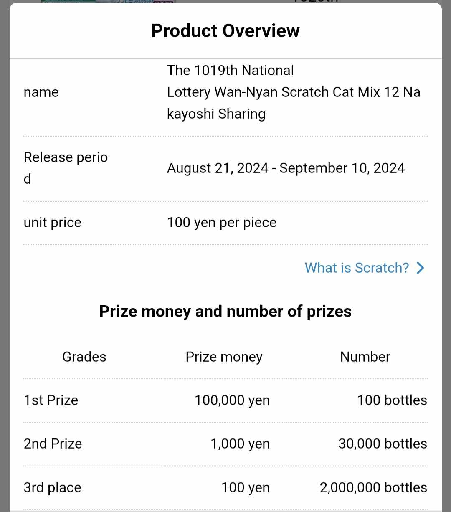Click the "100 yen per piece" value

[x=222, y=223]
